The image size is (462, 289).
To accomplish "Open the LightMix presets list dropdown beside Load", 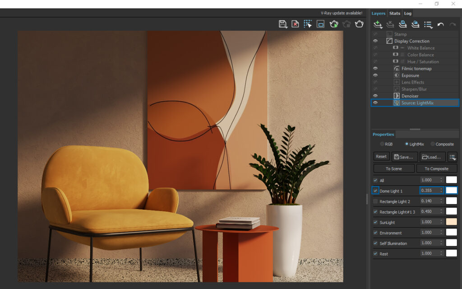I will click(x=453, y=157).
